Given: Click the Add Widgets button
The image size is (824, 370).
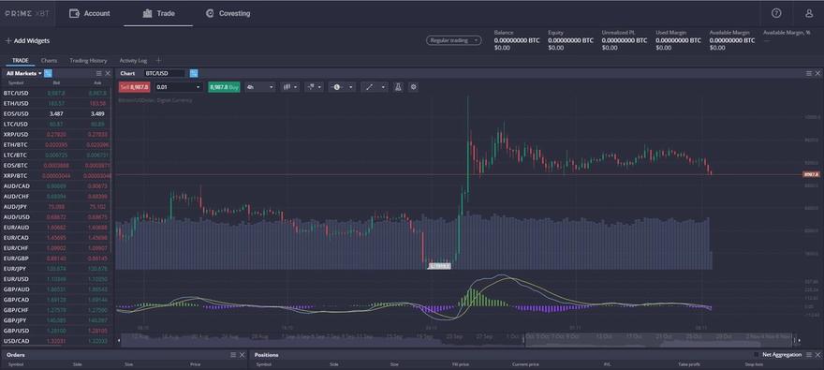Looking at the screenshot, I should click(27, 40).
